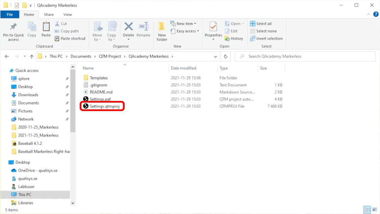
Task: Expand the address bar history dropdown
Action: pyautogui.click(x=216, y=57)
